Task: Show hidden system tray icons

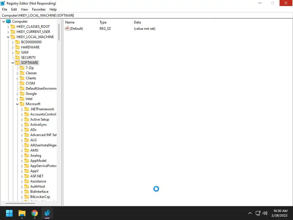Action: point(250,213)
